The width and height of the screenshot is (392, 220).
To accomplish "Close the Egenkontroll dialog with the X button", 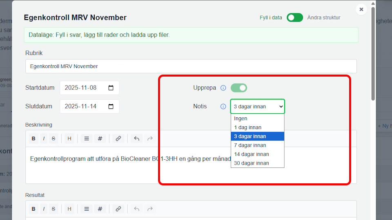I will [361, 9].
